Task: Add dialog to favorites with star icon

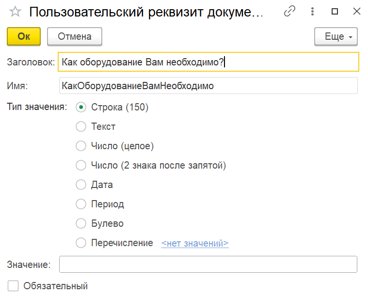Action: (16, 12)
